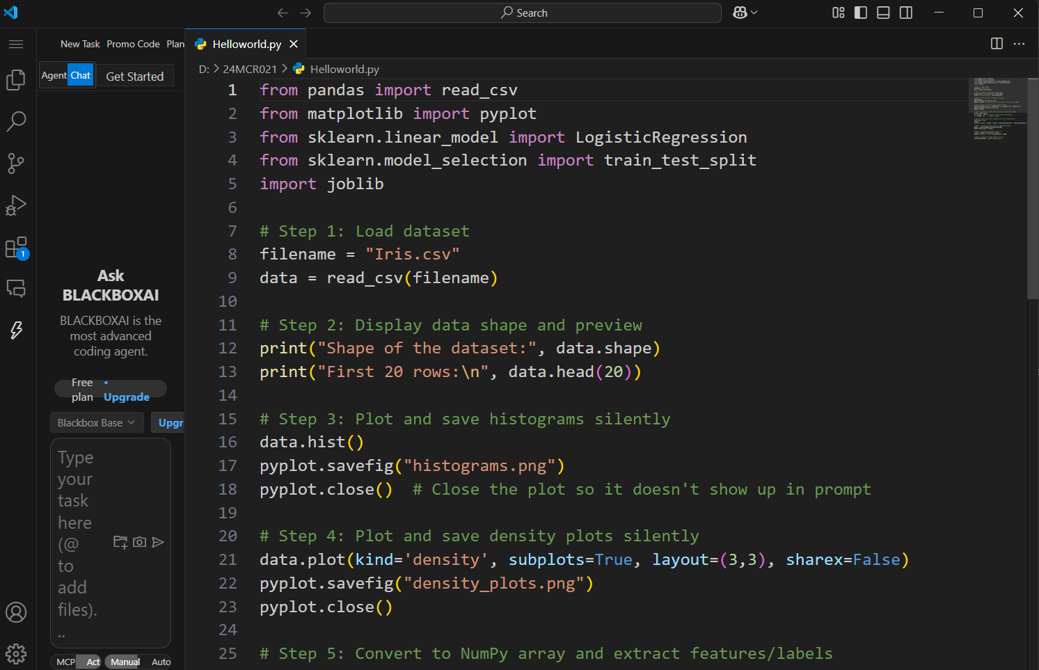Click the code minimap preview
Viewport: 1039px width, 670px height.
click(x=998, y=109)
